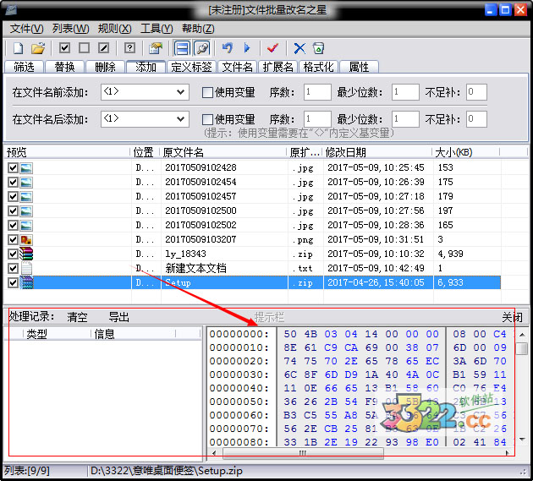Switch to the 文件名 tab
The height and width of the screenshot is (481, 533).
[237, 67]
